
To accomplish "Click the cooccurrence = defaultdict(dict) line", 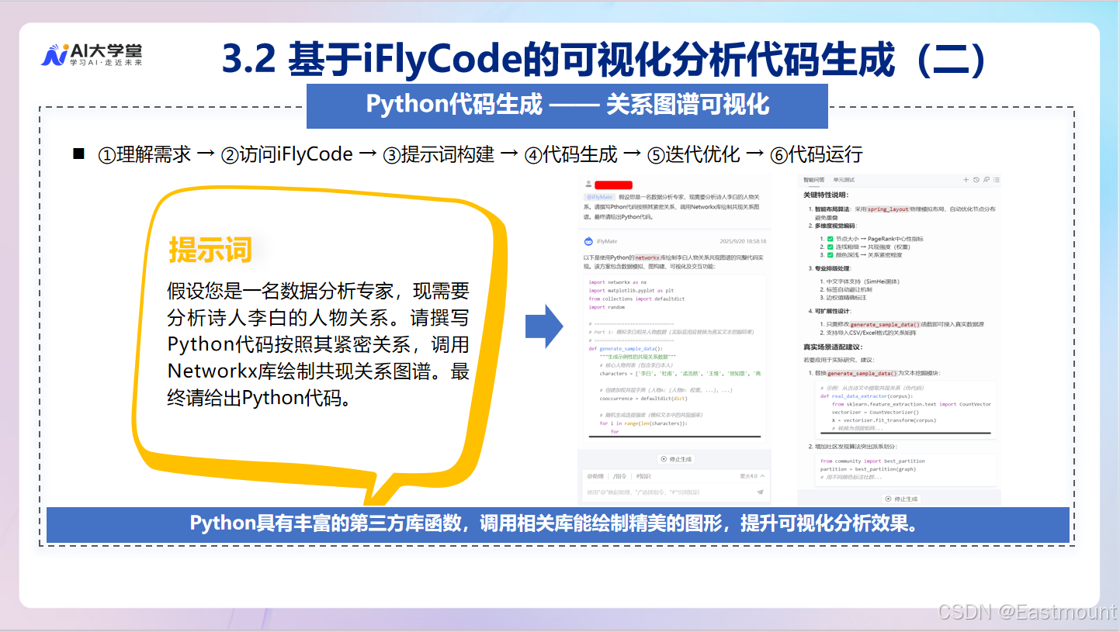I will pyautogui.click(x=643, y=399).
